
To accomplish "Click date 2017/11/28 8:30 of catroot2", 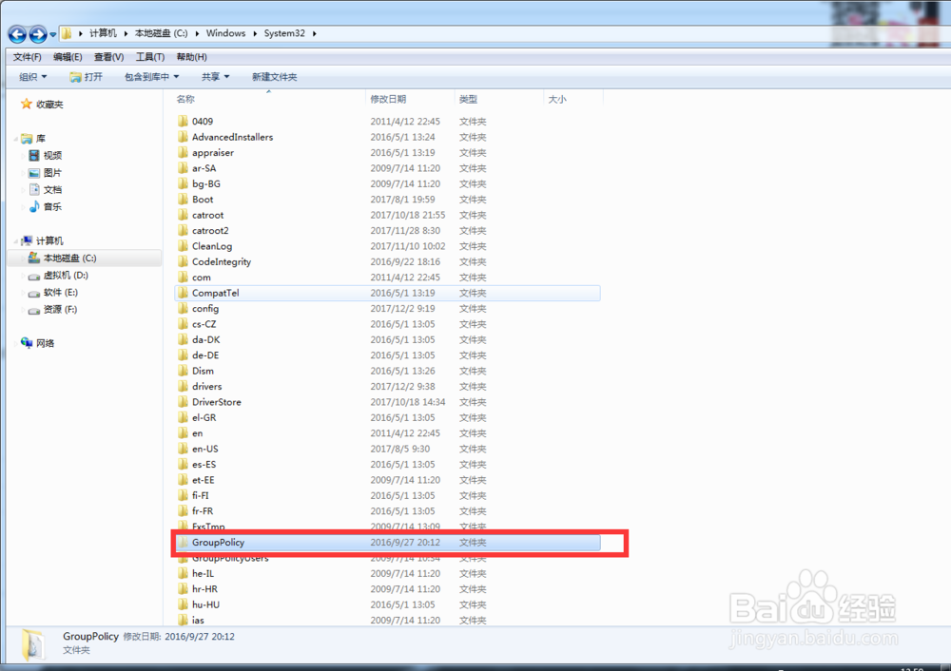I will pyautogui.click(x=405, y=230).
